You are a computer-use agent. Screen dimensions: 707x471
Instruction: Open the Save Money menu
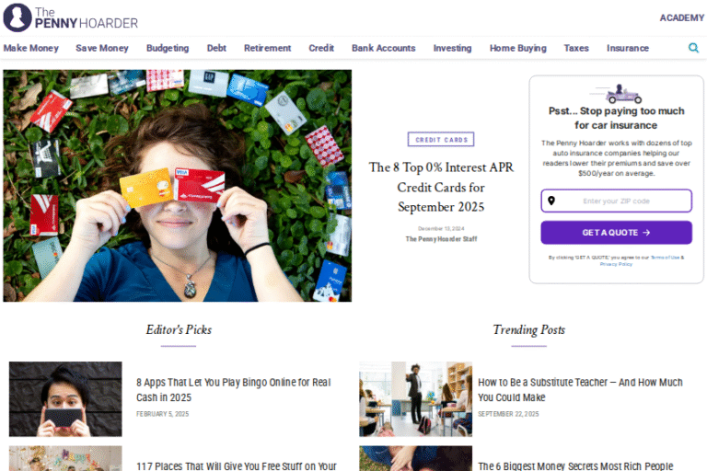click(102, 48)
